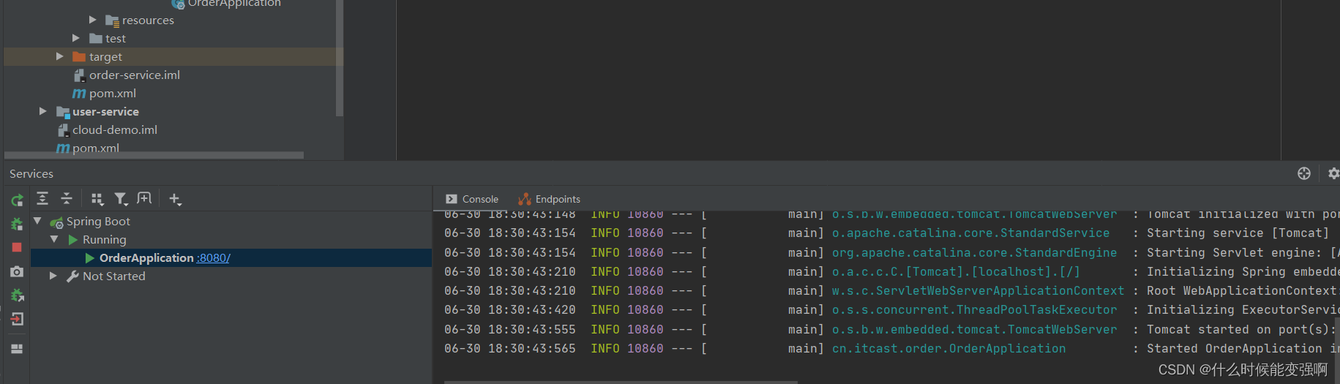Screen dimensions: 1340x384
Task: Click the layout icon in Services sidebar
Action: click(x=17, y=349)
